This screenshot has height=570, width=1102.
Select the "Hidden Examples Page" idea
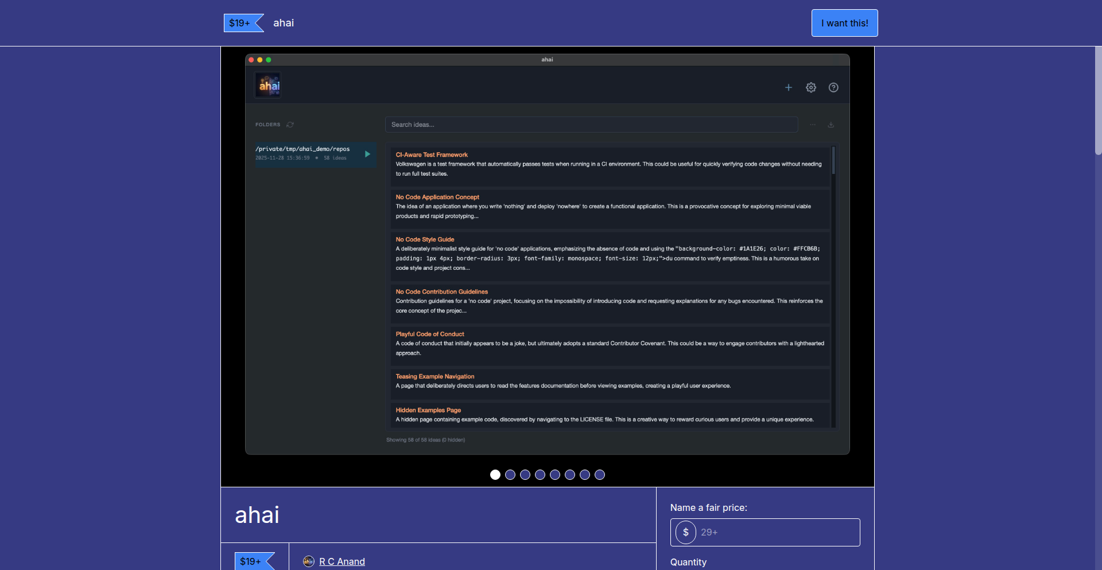click(611, 414)
